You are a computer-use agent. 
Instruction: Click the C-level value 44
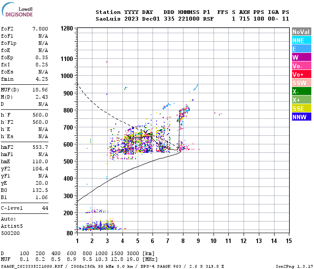(45, 208)
